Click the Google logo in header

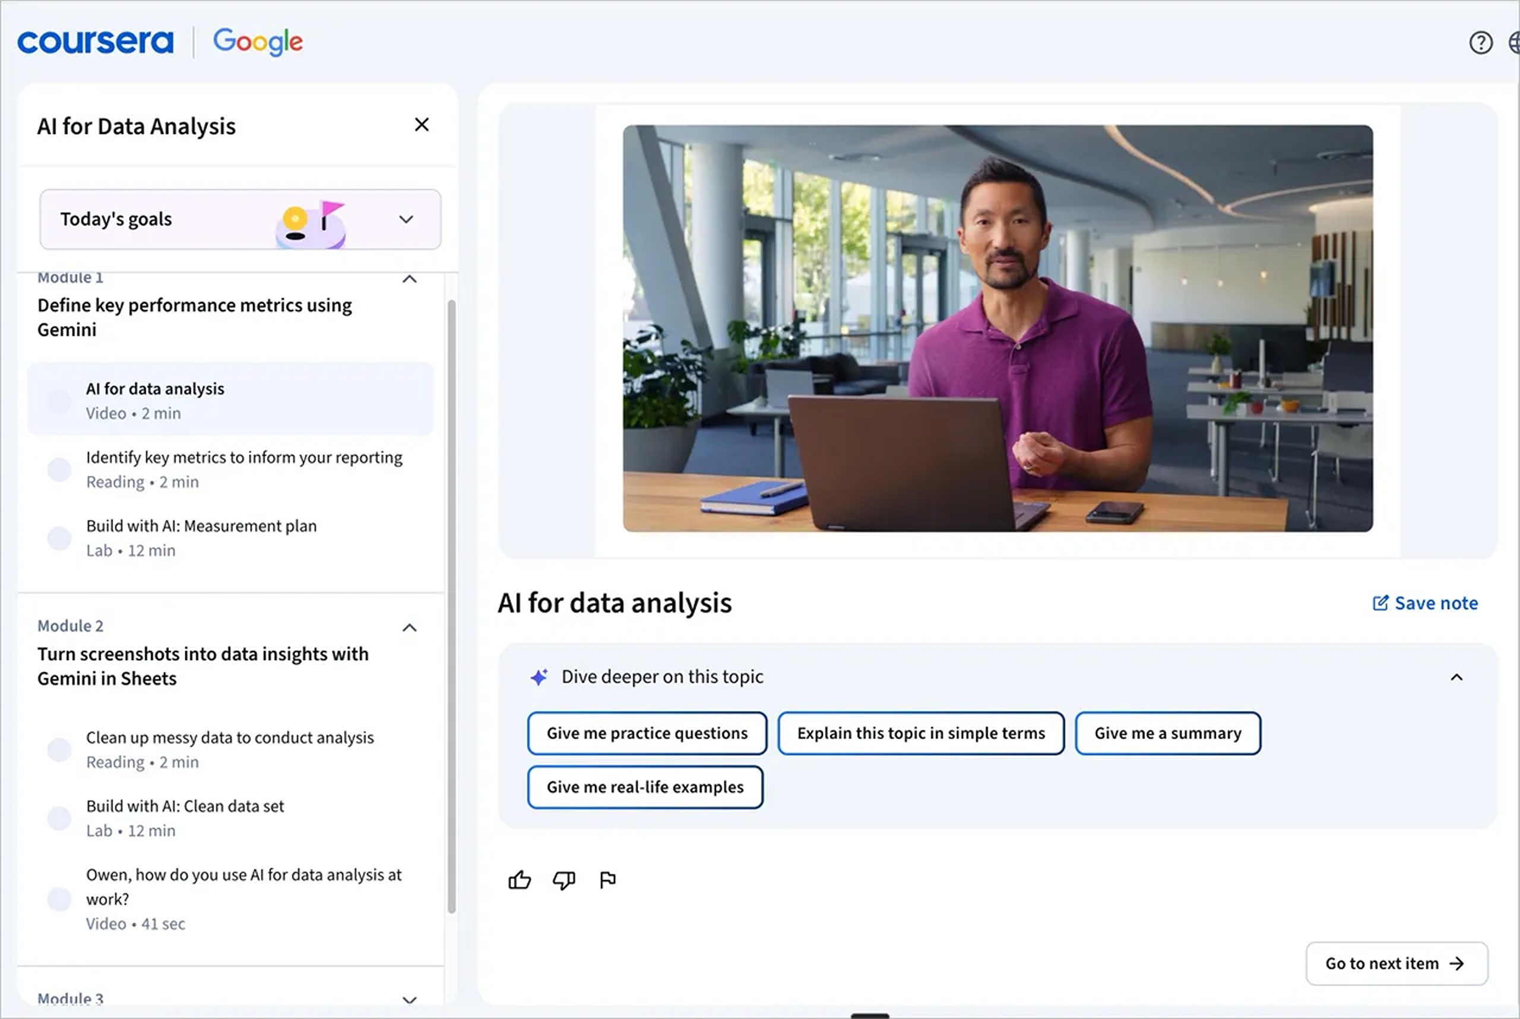tap(258, 42)
